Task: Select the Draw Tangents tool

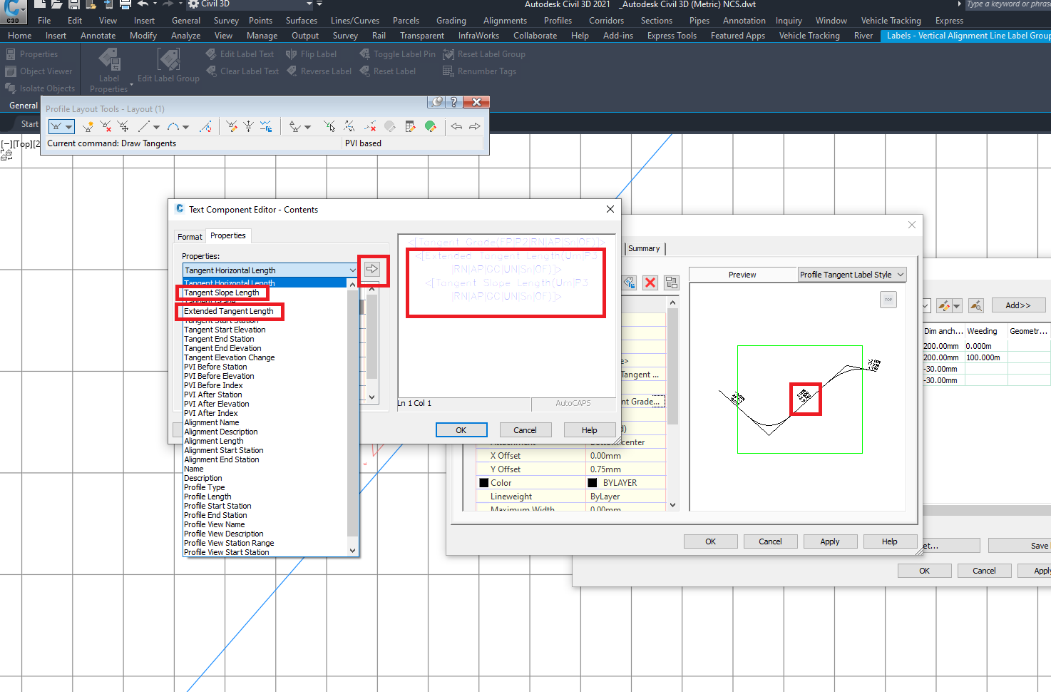Action: tap(54, 126)
